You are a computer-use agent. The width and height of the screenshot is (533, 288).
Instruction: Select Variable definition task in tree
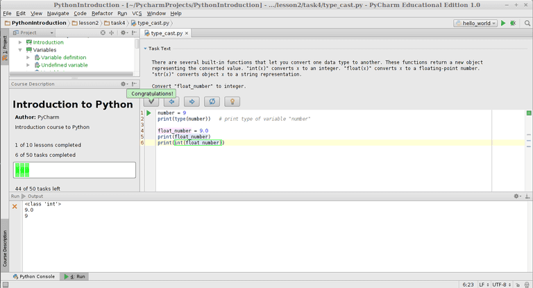[x=63, y=58]
